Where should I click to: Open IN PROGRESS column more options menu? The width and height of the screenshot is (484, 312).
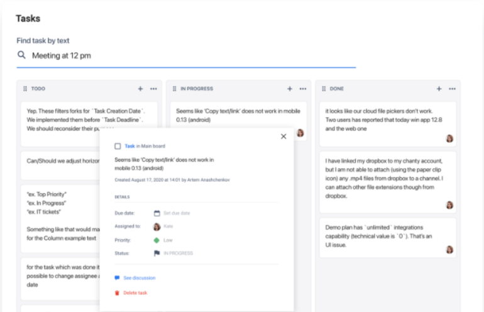click(x=302, y=89)
